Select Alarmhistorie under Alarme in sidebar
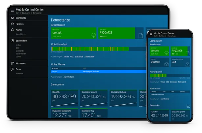 [21, 34]
